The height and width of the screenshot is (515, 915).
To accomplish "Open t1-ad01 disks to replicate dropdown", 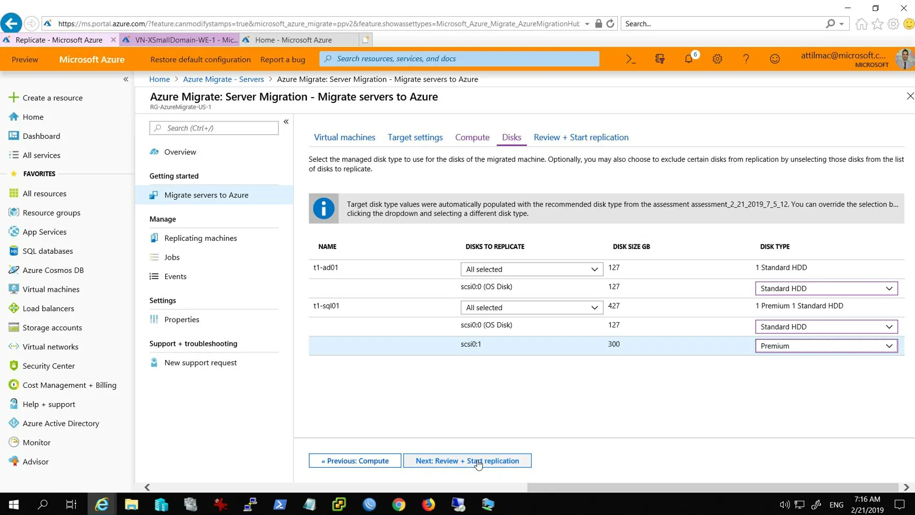I will point(532,269).
